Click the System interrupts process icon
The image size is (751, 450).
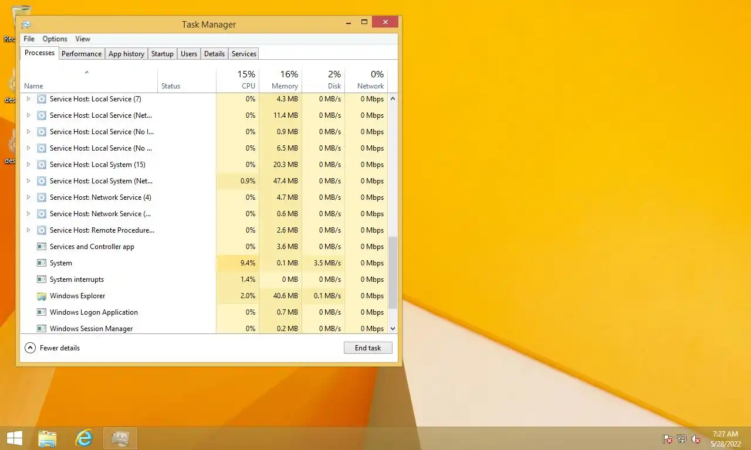(x=42, y=279)
